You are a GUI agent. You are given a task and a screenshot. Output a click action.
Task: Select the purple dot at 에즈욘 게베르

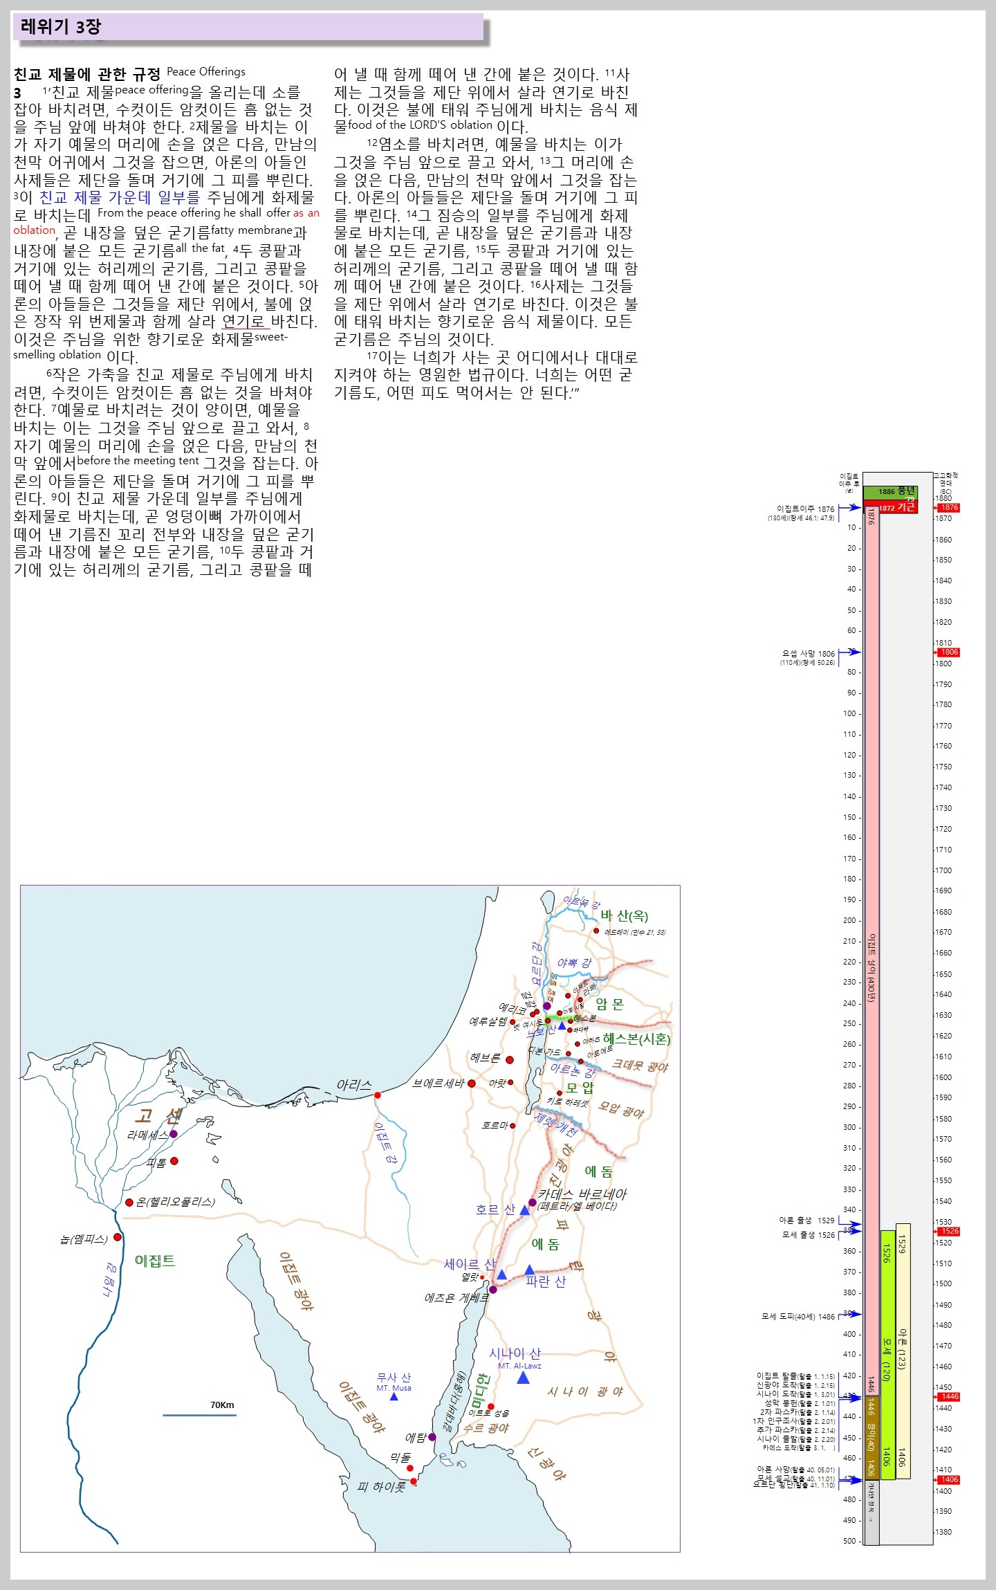pos(492,1290)
